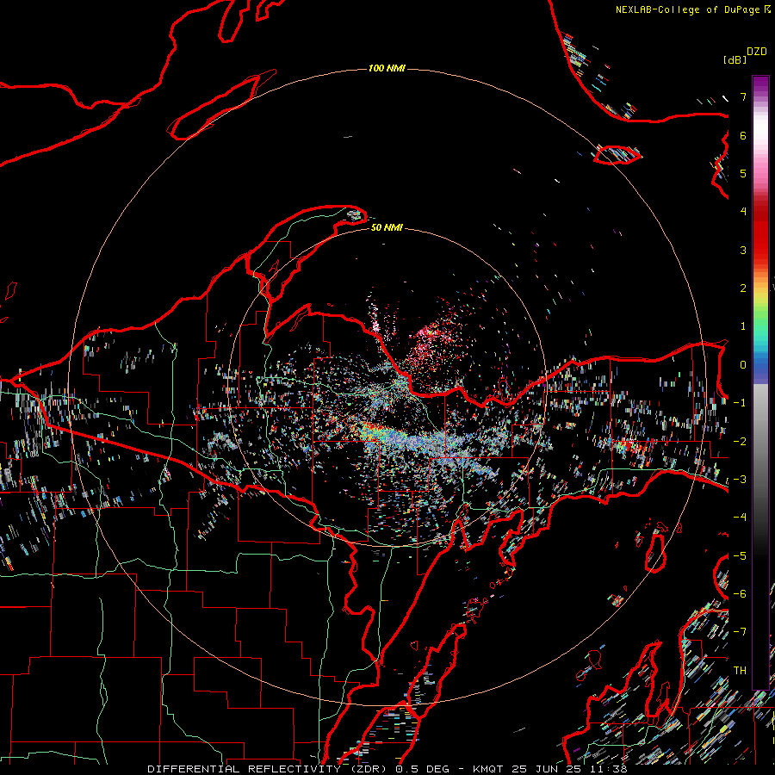The width and height of the screenshot is (775, 775).
Task: Select the 2 dB scale value
Action: click(743, 288)
